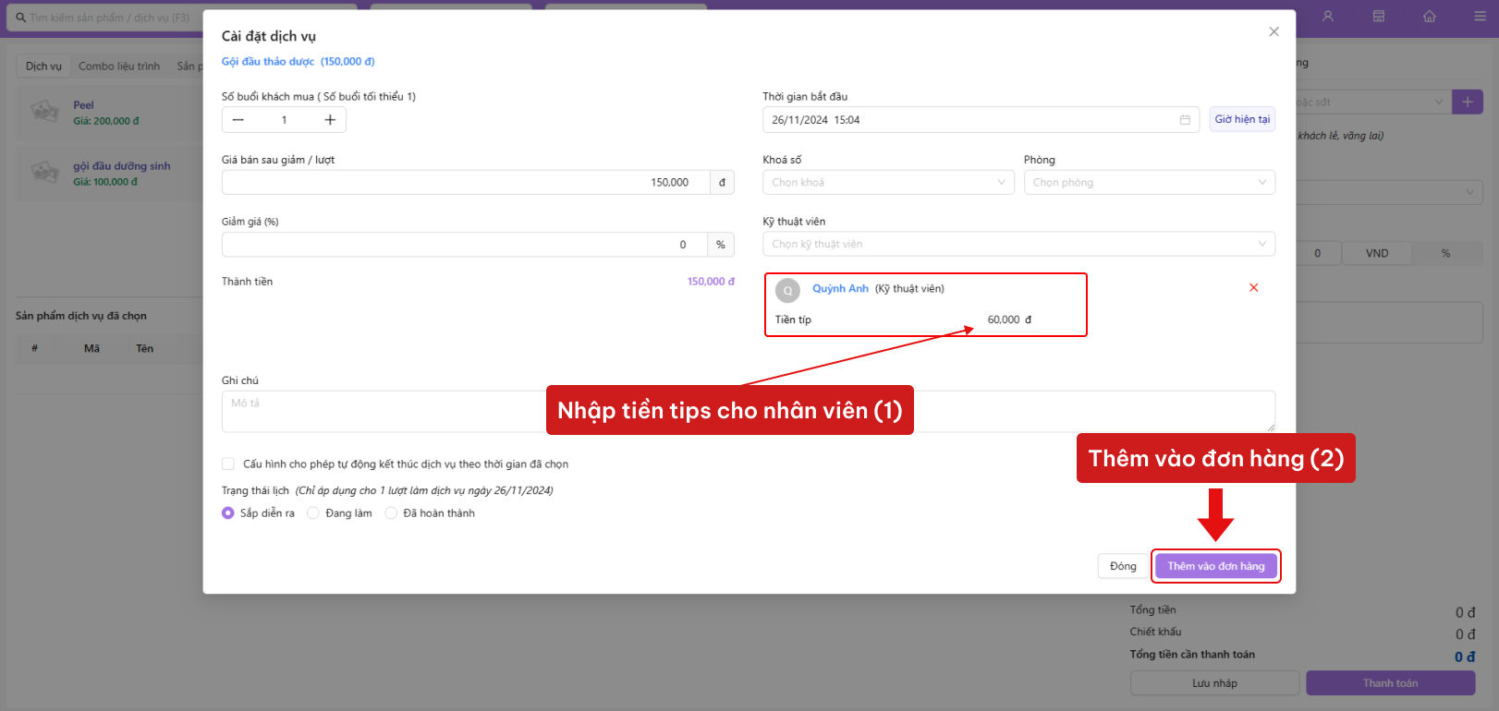1499x711 pixels.
Task: Click Thanh toán button
Action: 1390,683
